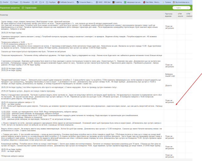Open the Project bookmark folder

pos(14,2)
